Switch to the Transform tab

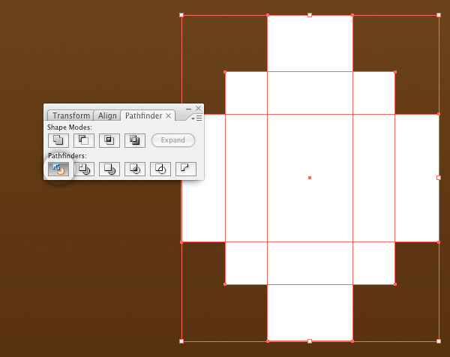(x=70, y=115)
